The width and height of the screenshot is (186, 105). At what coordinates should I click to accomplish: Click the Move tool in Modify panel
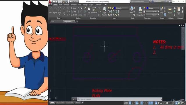point(74,8)
